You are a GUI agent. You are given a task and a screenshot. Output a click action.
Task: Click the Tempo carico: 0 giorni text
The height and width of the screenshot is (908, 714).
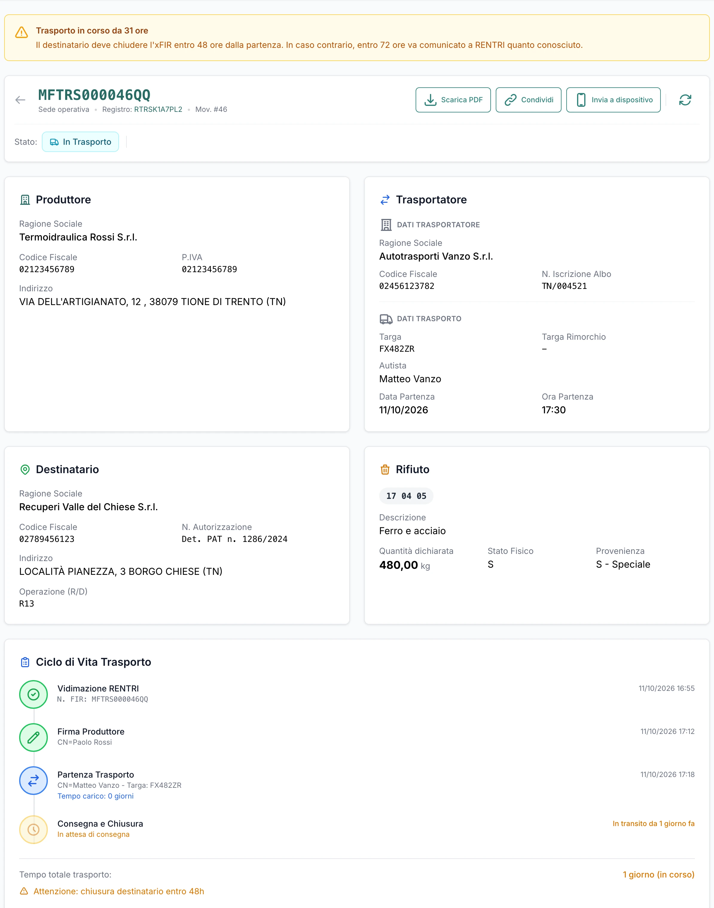(95, 796)
